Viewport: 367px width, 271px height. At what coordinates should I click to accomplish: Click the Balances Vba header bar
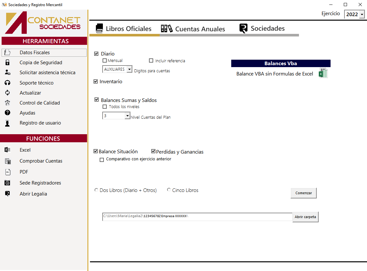pyautogui.click(x=281, y=63)
